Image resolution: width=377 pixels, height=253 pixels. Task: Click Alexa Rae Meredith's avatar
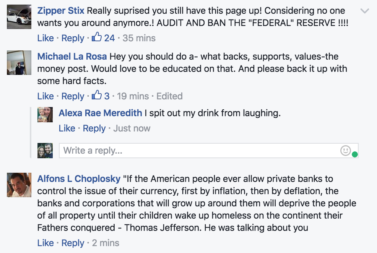(x=45, y=115)
